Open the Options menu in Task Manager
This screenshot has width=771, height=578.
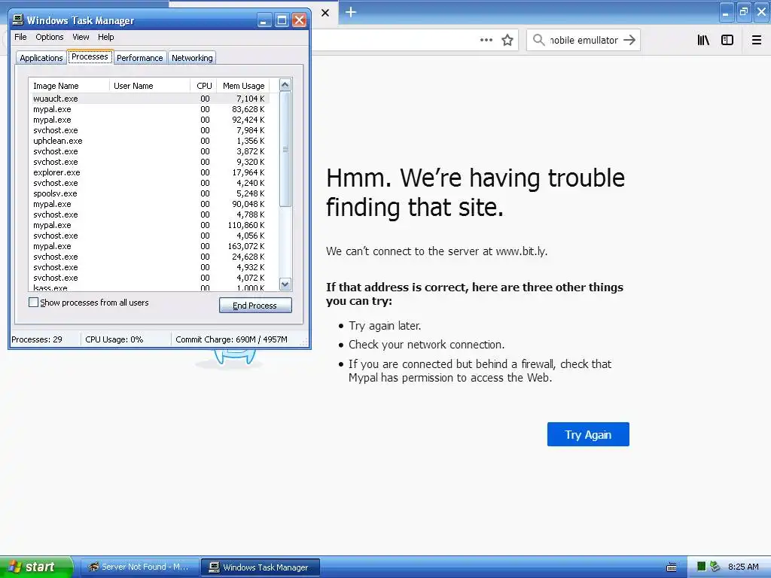click(49, 37)
